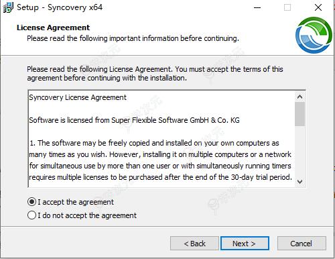The image size is (335, 259).
Task: Choose 'I do not accept the agreement' option
Action: click(x=31, y=215)
